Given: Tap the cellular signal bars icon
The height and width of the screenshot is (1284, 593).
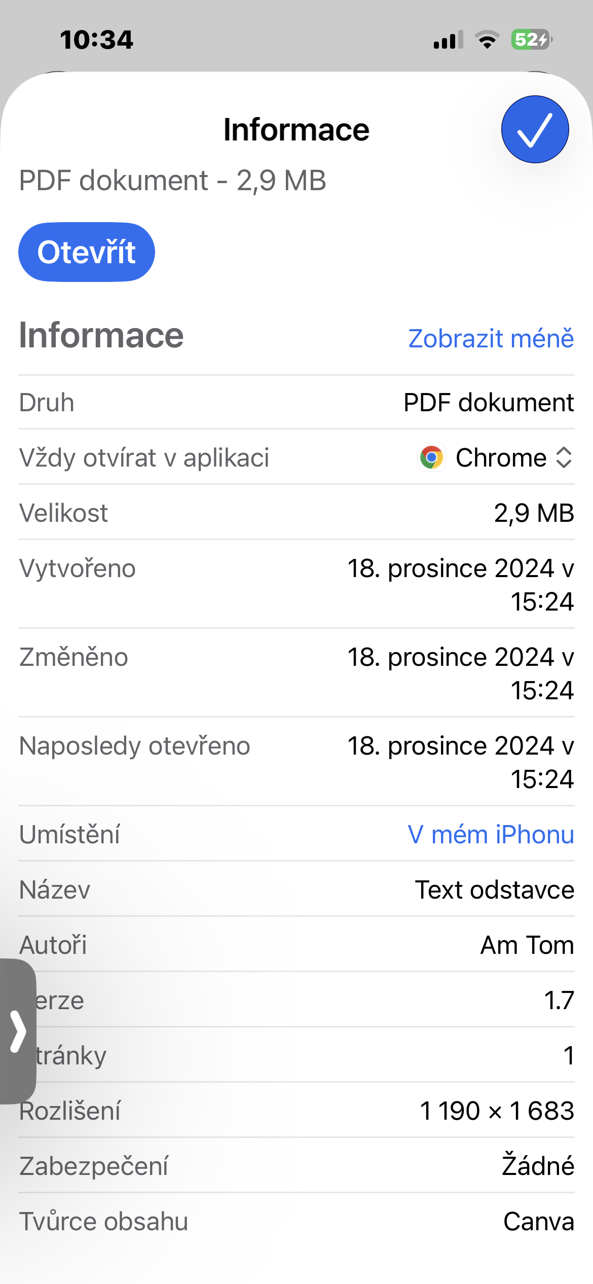Looking at the screenshot, I should point(448,40).
